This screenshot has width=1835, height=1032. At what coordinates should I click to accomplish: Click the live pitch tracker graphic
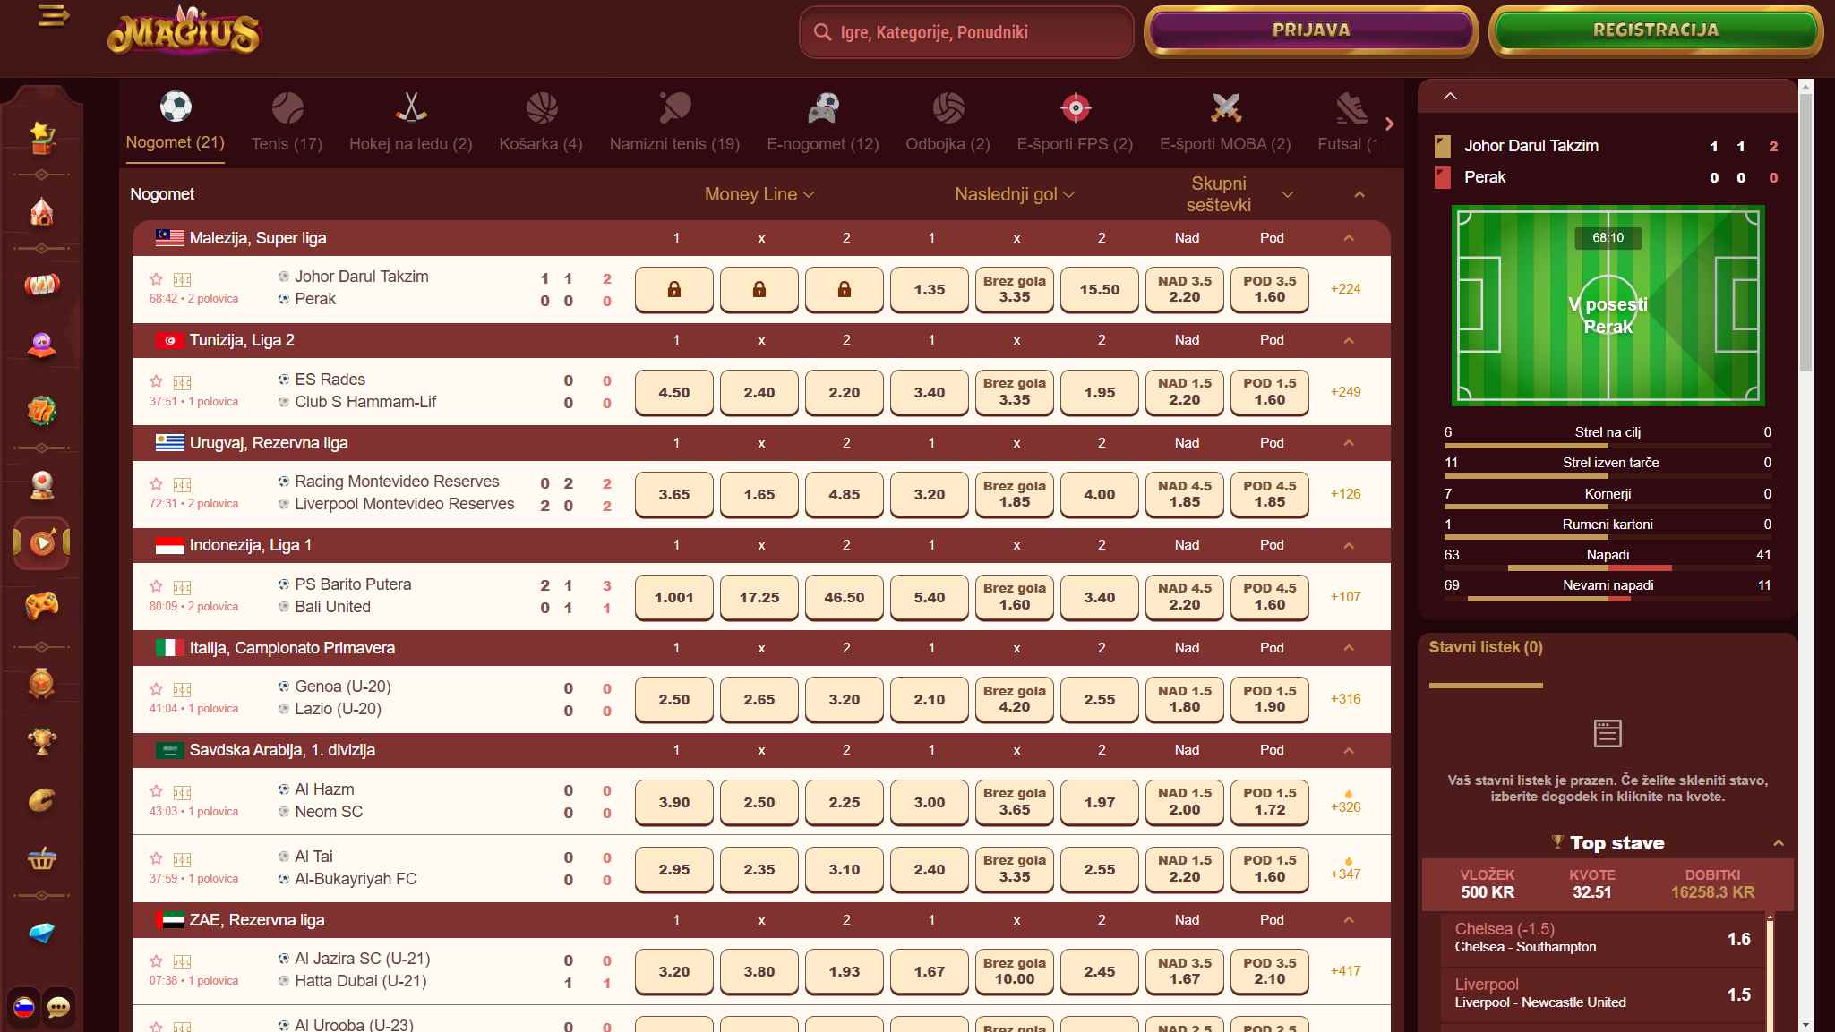coord(1608,305)
